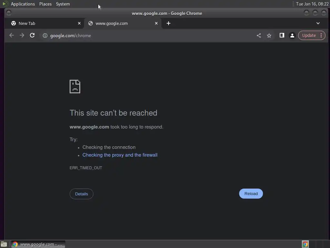The width and height of the screenshot is (330, 248).
Task: Close the www.google.com tab
Action: click(156, 23)
